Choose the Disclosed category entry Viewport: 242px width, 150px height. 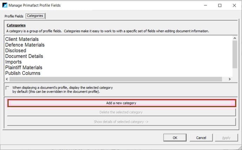15,51
